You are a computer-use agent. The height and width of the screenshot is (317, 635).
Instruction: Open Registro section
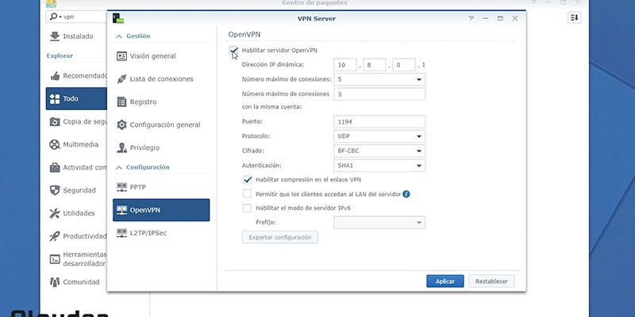click(161, 102)
